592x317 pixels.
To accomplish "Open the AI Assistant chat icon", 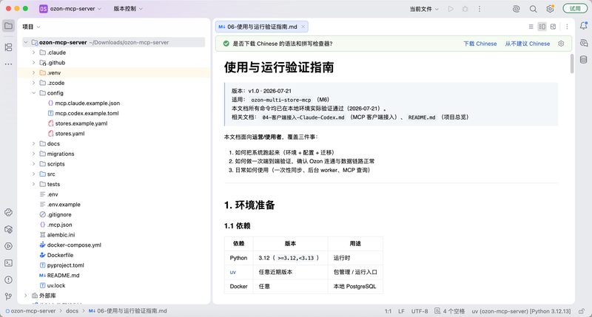I will [x=584, y=43].
